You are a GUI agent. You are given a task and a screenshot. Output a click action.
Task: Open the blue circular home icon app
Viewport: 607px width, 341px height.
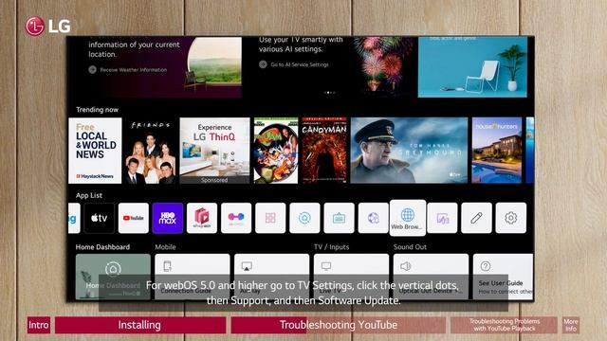pyautogui.click(x=304, y=218)
